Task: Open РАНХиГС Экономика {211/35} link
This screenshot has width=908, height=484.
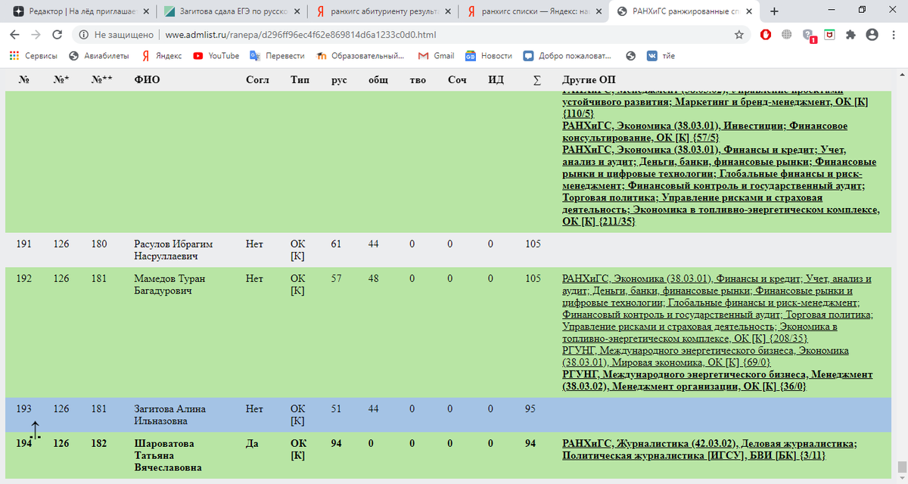Action: 721,185
